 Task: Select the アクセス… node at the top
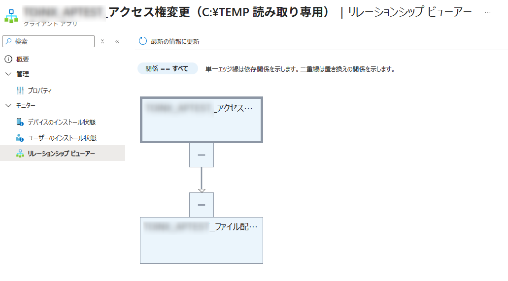click(202, 120)
